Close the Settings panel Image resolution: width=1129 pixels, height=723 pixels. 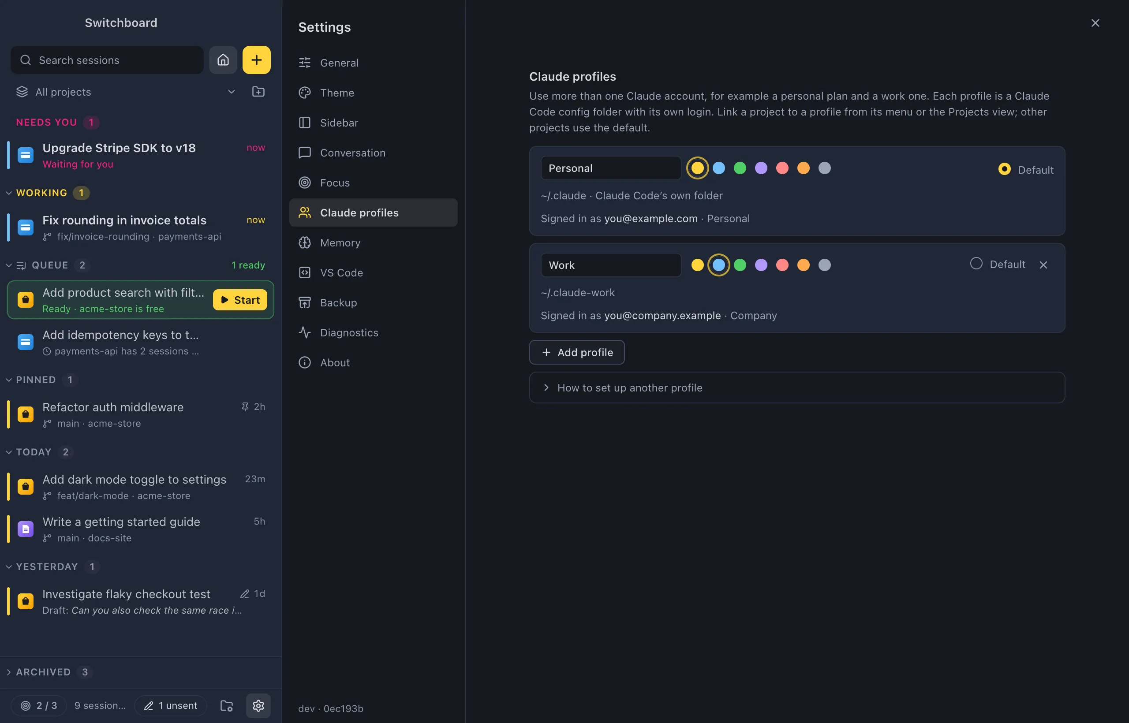[1095, 23]
